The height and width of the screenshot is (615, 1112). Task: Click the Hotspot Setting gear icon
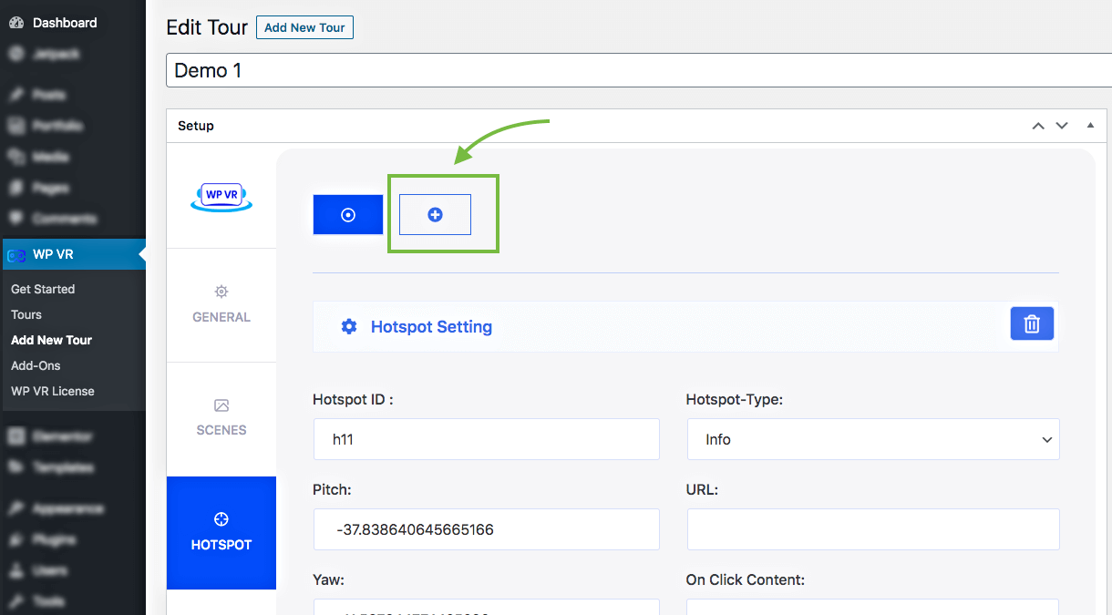point(349,326)
